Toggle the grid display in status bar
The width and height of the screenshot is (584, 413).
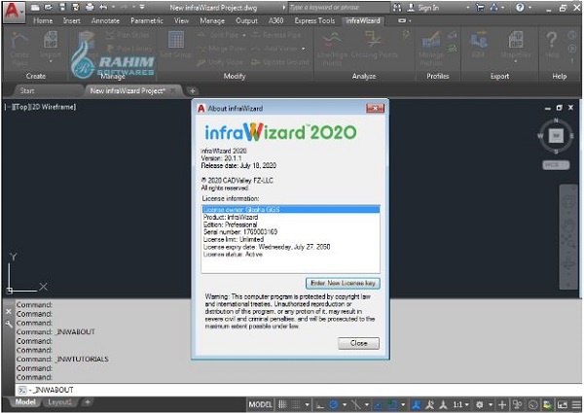(x=282, y=405)
